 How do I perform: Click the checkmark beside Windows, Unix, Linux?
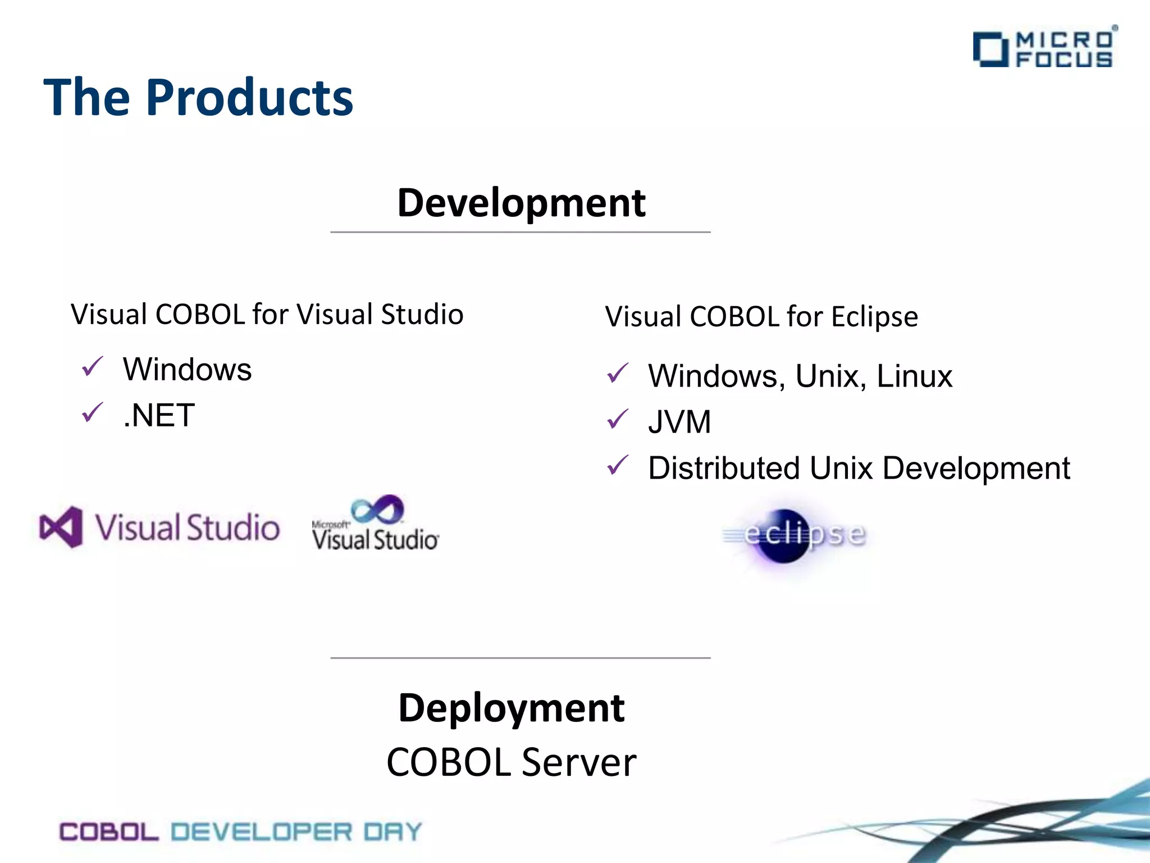(618, 374)
